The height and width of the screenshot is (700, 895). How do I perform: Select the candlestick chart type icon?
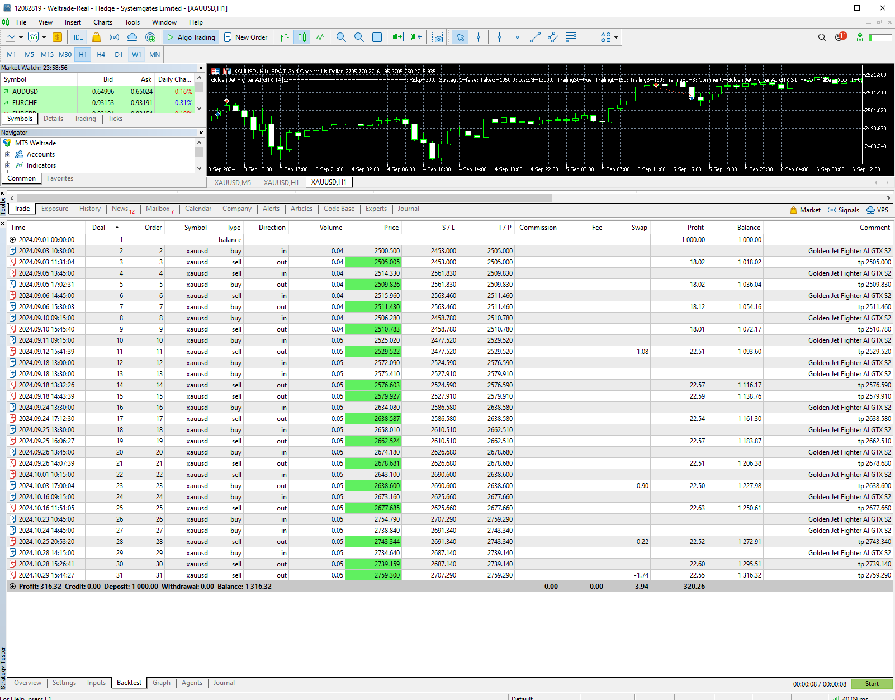pos(301,37)
